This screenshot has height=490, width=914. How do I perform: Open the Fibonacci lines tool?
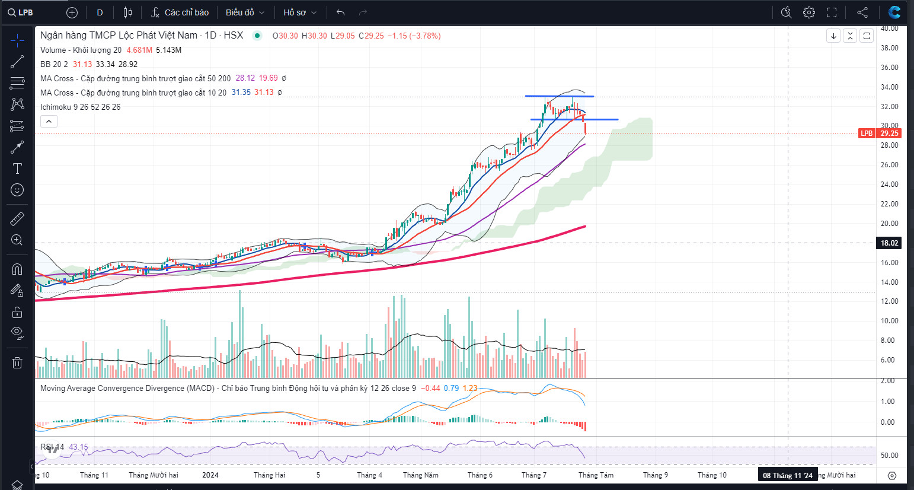(x=17, y=83)
